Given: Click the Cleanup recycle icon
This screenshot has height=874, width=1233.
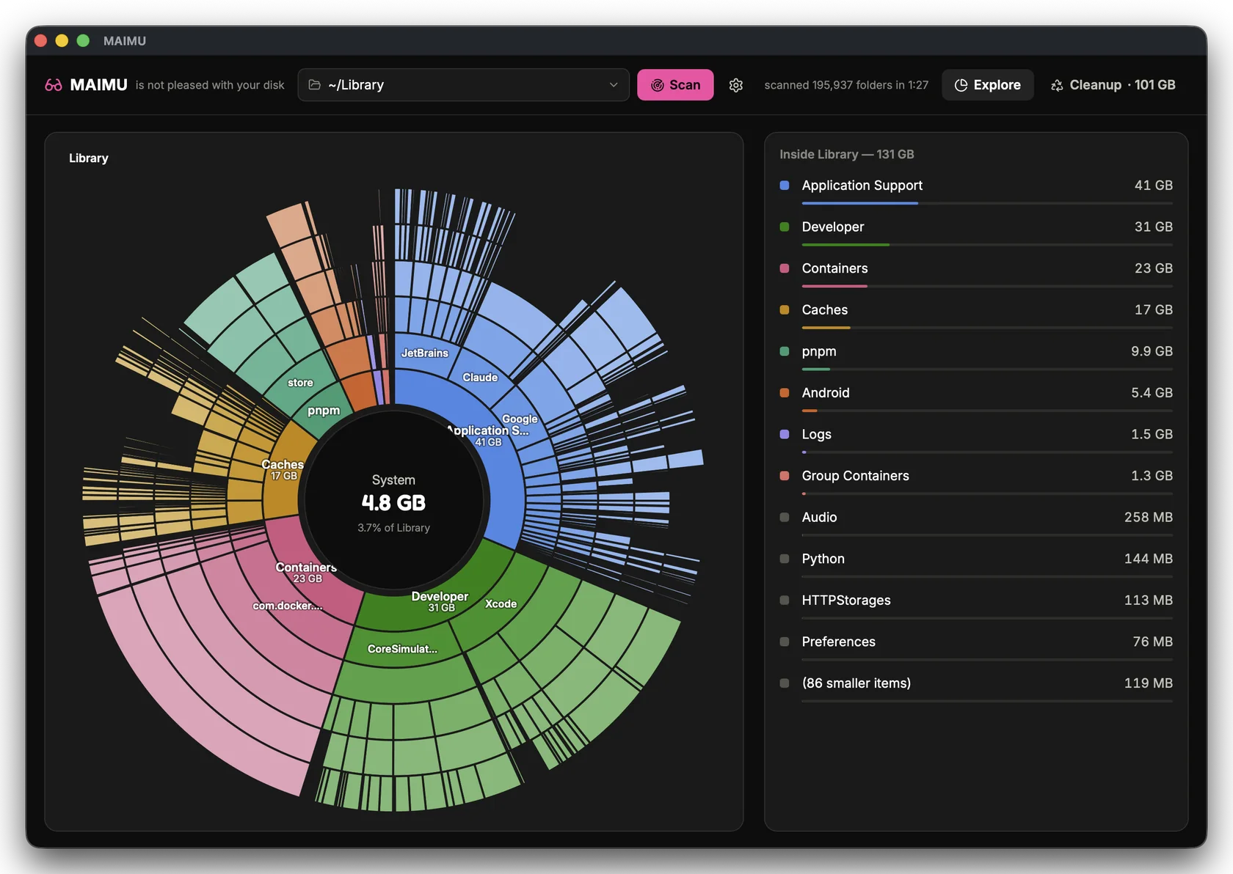Looking at the screenshot, I should (x=1057, y=85).
